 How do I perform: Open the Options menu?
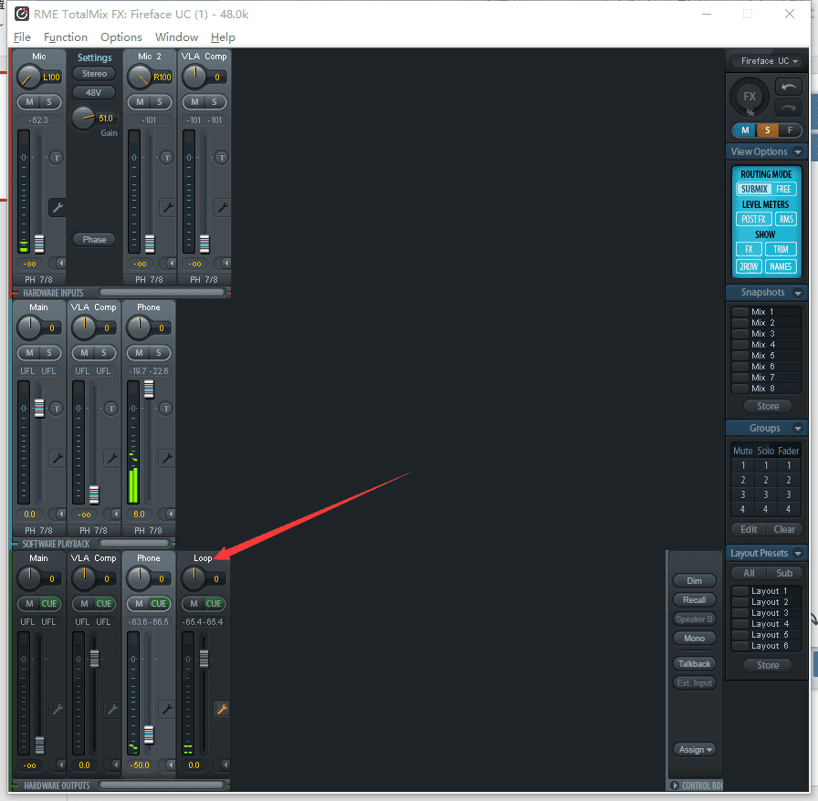[x=121, y=37]
